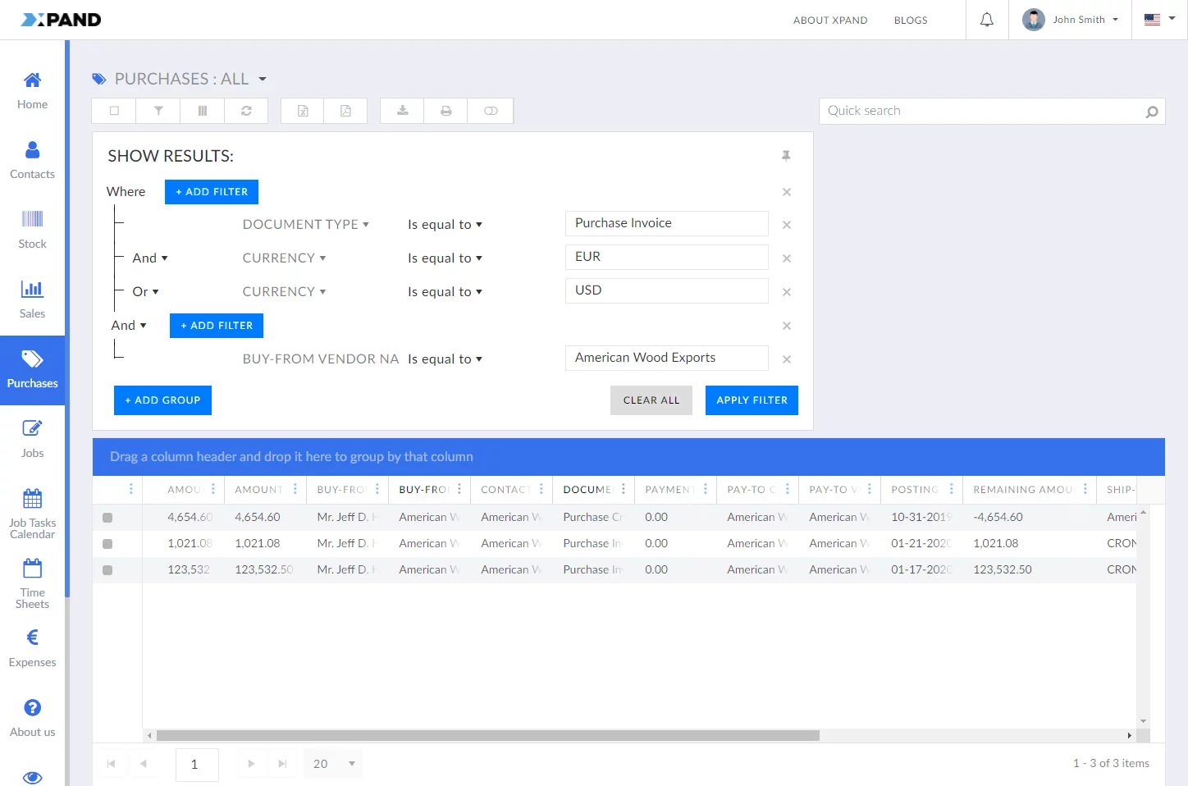This screenshot has width=1188, height=786.
Task: Open Stock from the sidebar
Action: [x=33, y=229]
